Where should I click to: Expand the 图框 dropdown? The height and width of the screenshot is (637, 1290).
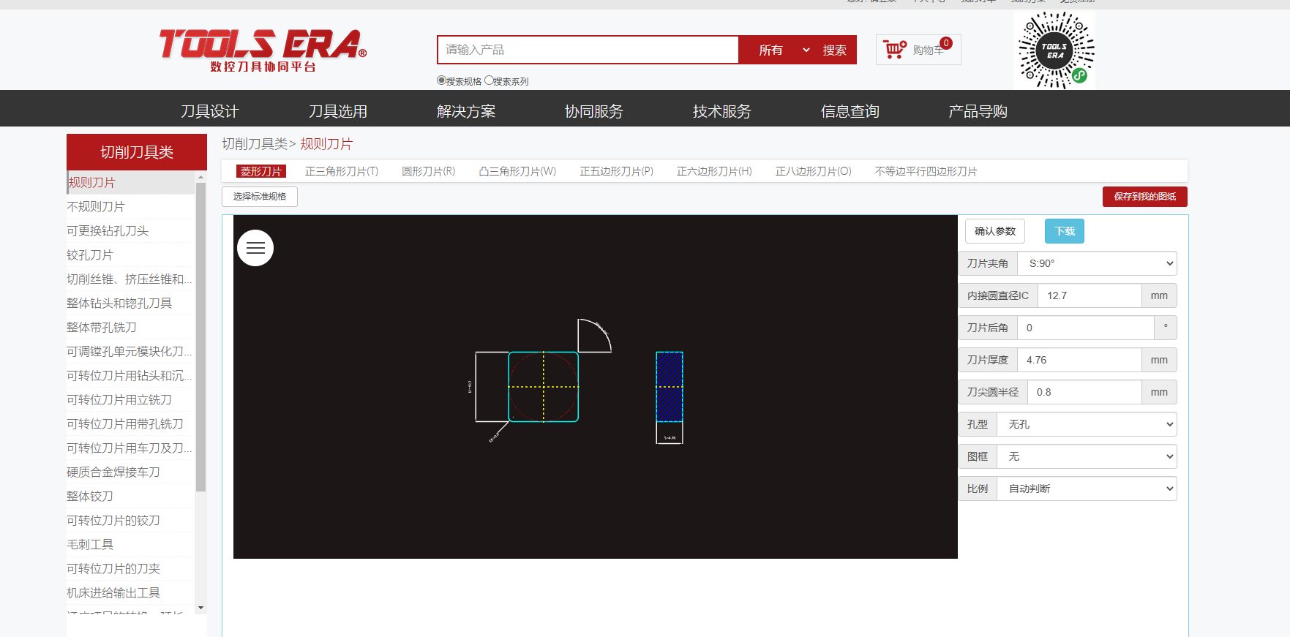pos(1087,456)
